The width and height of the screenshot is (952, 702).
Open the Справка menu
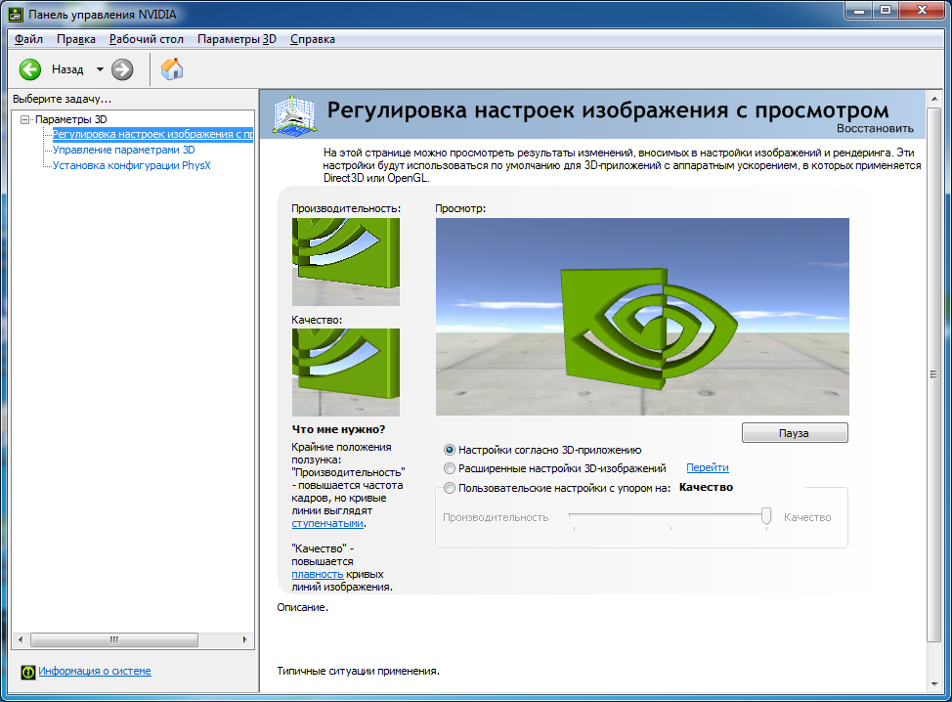tap(313, 39)
